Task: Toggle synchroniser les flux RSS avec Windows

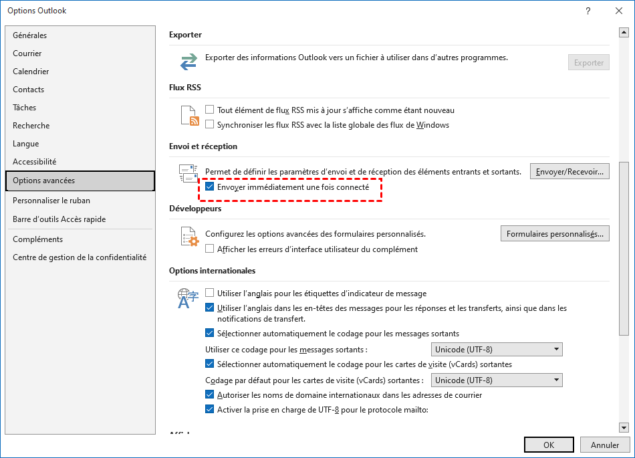Action: [209, 124]
